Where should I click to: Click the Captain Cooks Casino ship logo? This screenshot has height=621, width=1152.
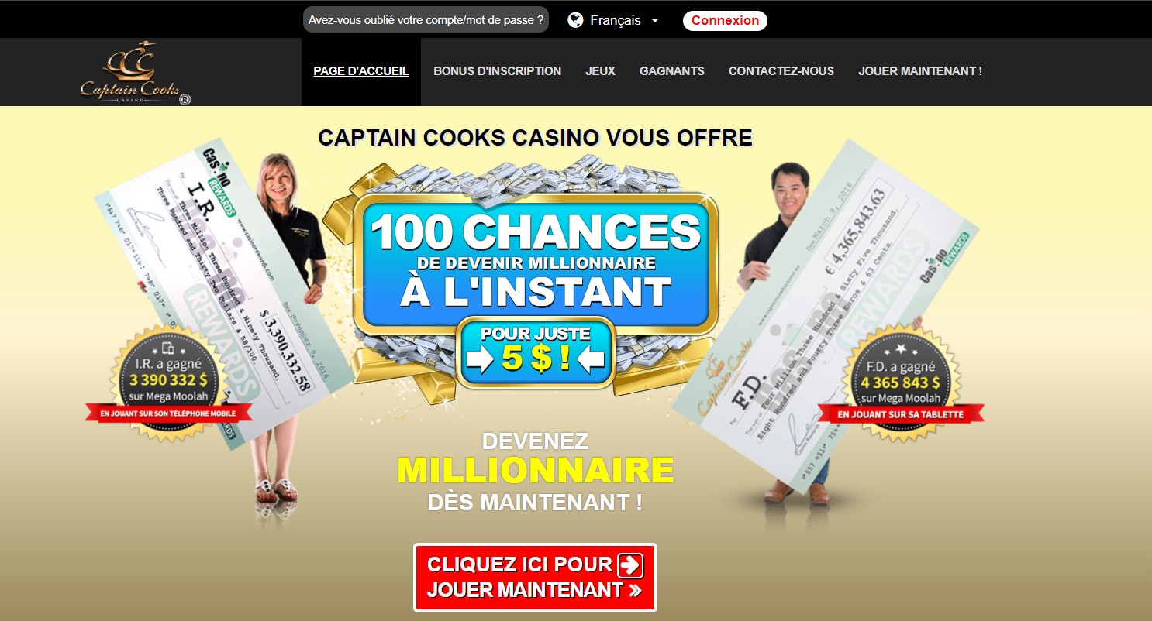click(x=136, y=74)
